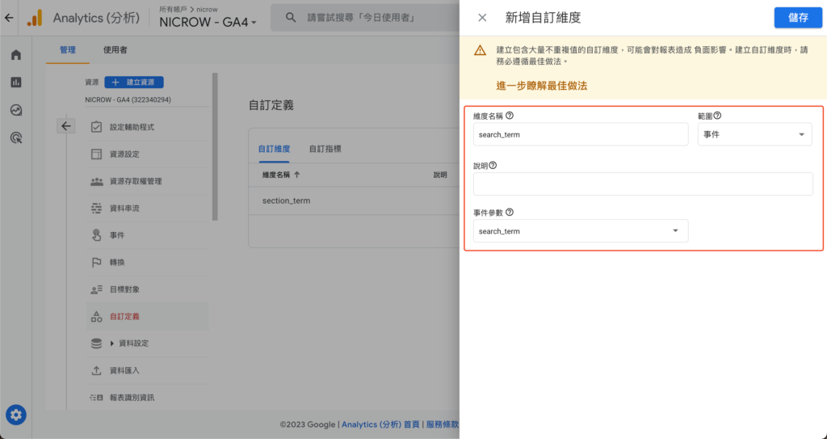
Task: Open the 事件參數 search_term dropdown
Action: (581, 231)
